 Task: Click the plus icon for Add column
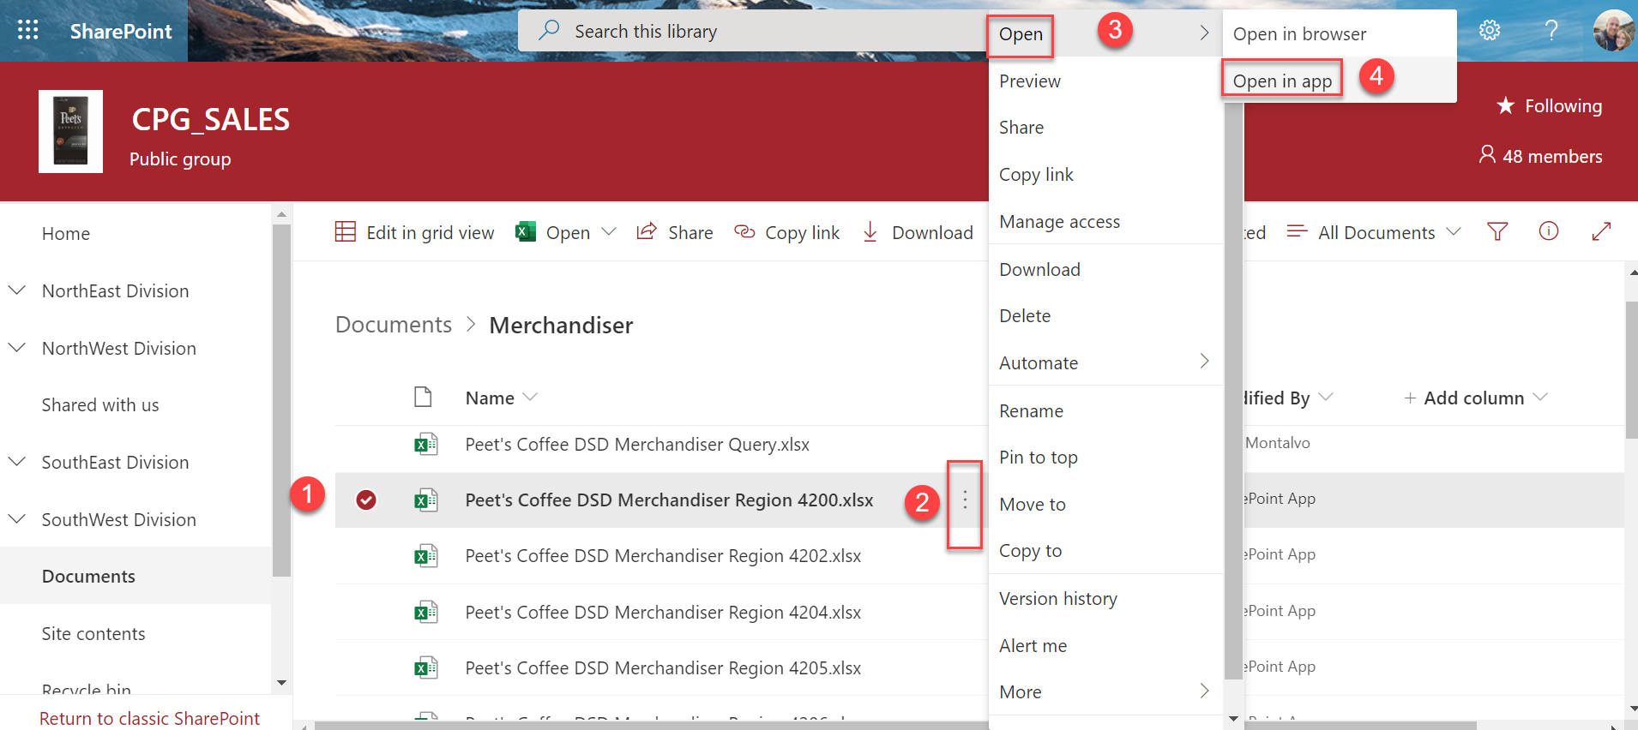click(1410, 398)
